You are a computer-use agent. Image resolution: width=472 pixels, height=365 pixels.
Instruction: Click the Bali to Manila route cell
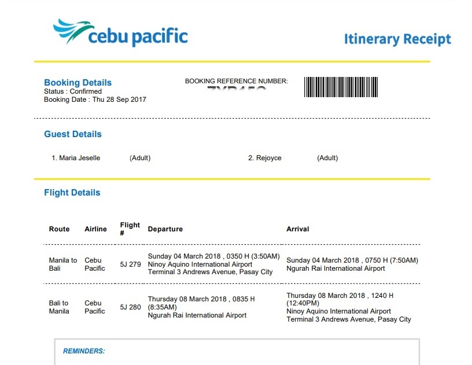pos(59,307)
